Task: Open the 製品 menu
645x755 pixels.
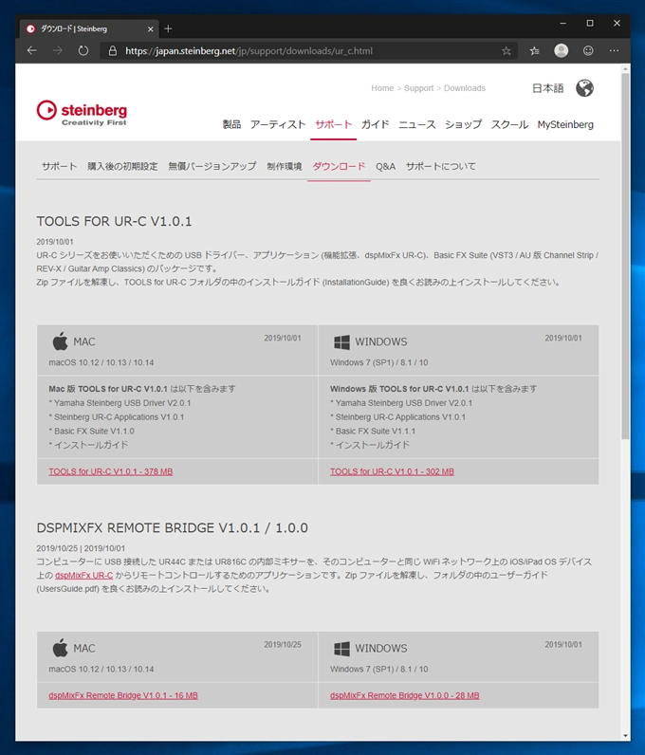Action: click(x=231, y=124)
